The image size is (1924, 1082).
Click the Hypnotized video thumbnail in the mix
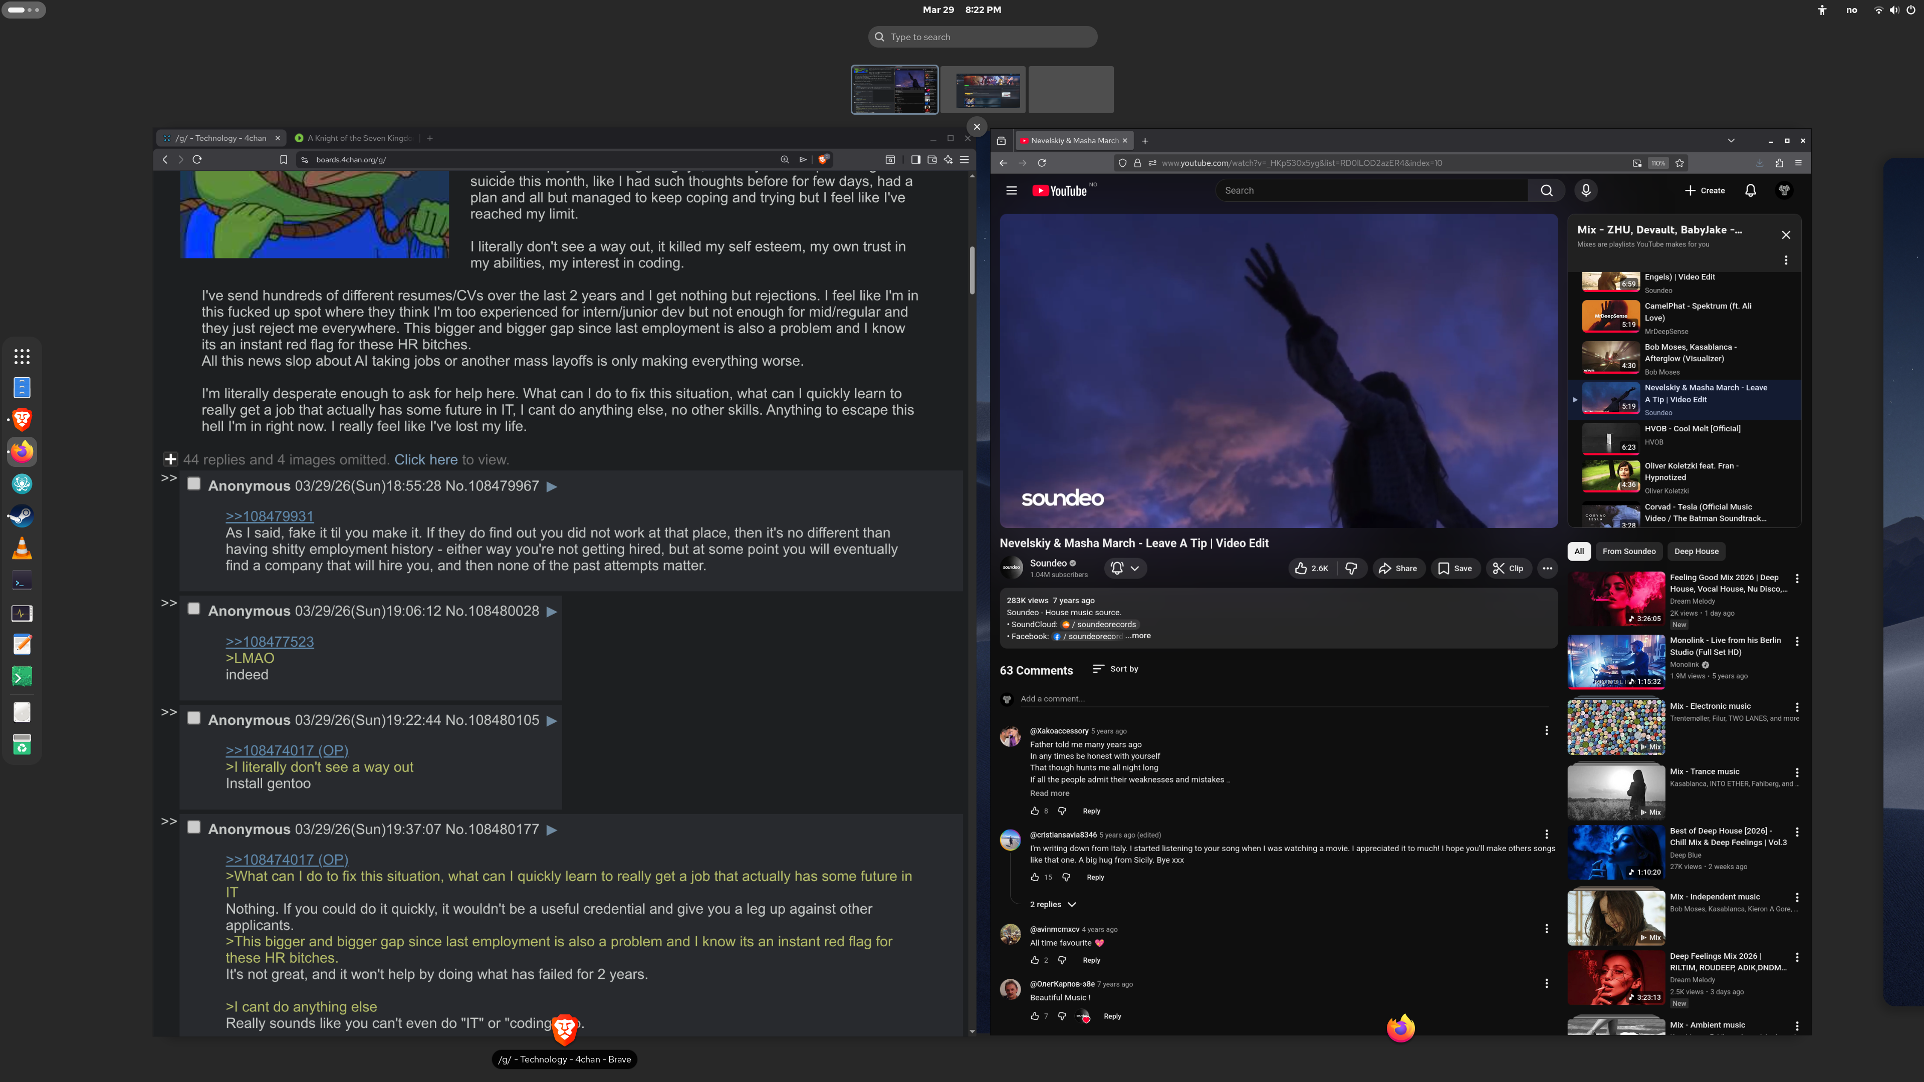coord(1610,476)
